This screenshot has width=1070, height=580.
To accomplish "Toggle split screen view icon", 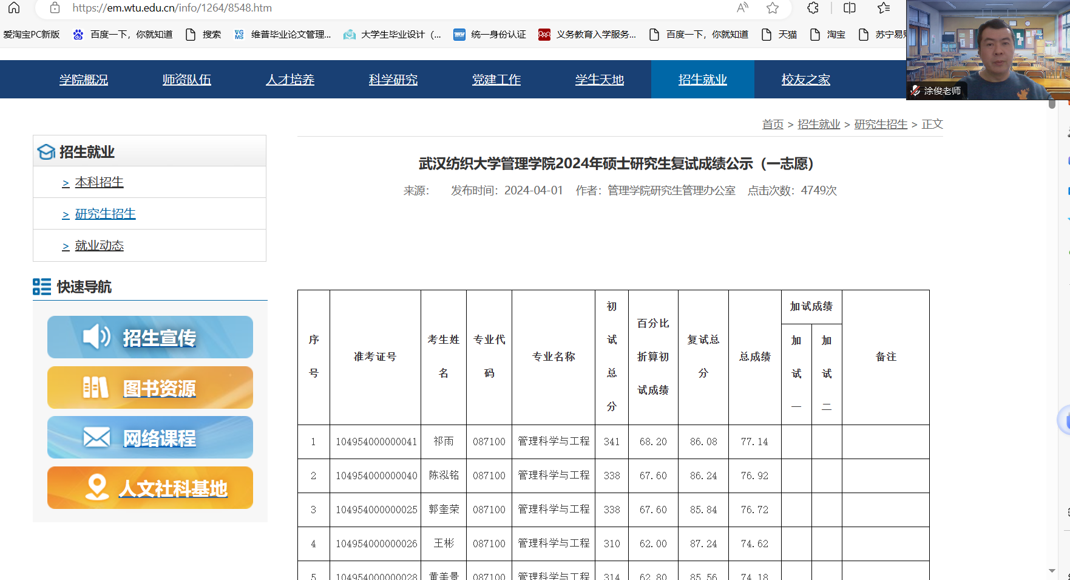I will pos(850,8).
